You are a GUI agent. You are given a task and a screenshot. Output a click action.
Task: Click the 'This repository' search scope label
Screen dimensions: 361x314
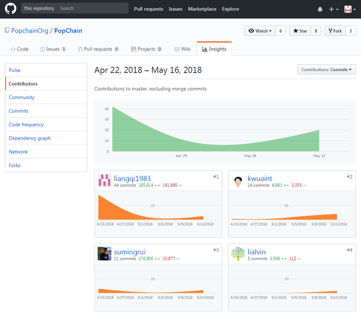(x=39, y=8)
